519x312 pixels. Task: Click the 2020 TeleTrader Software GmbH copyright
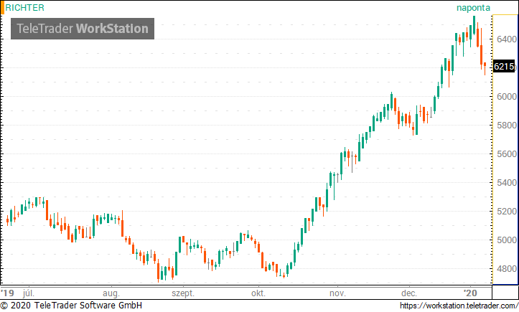coord(71,306)
